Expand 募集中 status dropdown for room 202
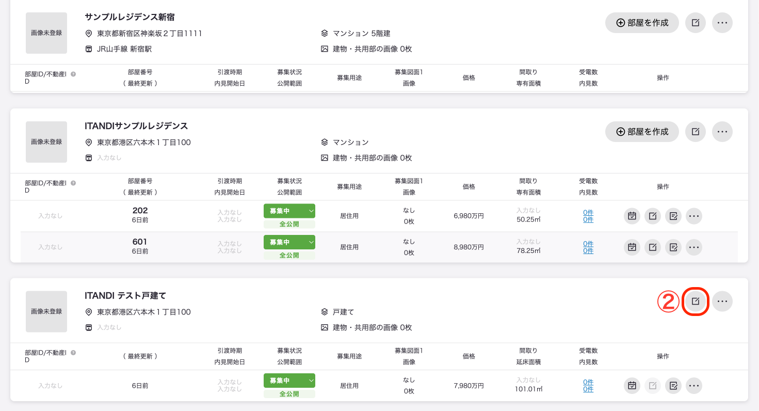Screen dimensions: 759x411 (289, 211)
